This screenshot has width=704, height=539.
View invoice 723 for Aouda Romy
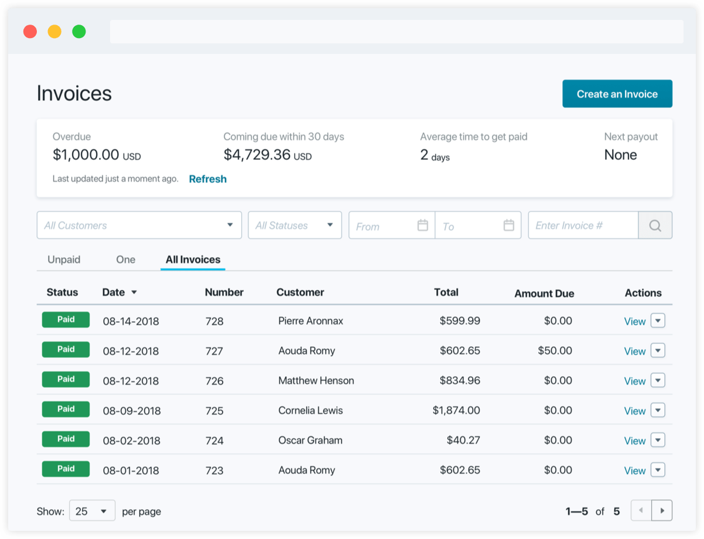pyautogui.click(x=634, y=471)
